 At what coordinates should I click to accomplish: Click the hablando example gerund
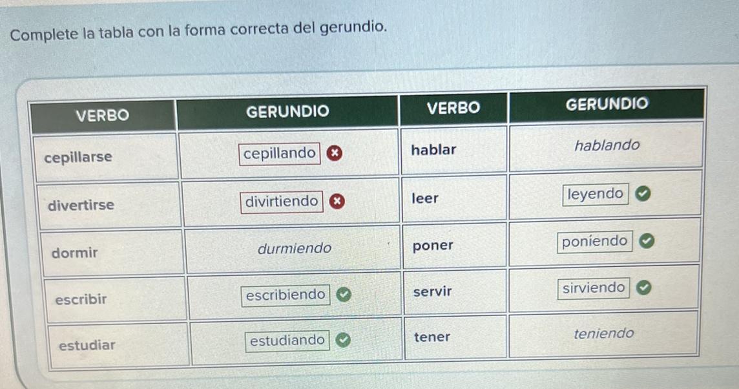coord(607,145)
